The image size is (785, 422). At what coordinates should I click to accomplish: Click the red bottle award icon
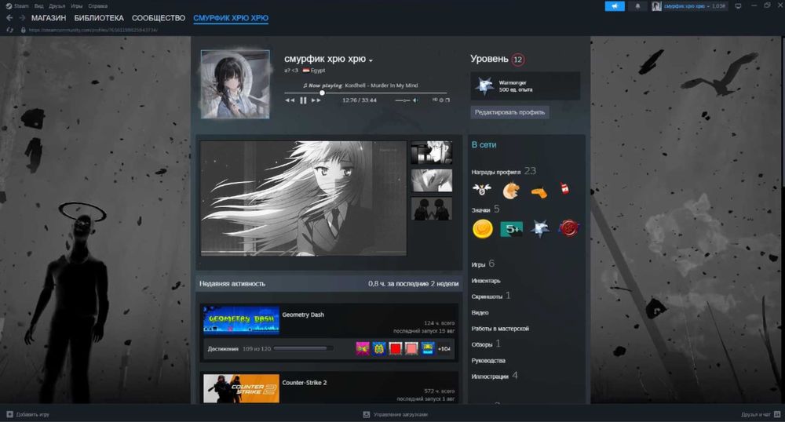[x=564, y=188]
